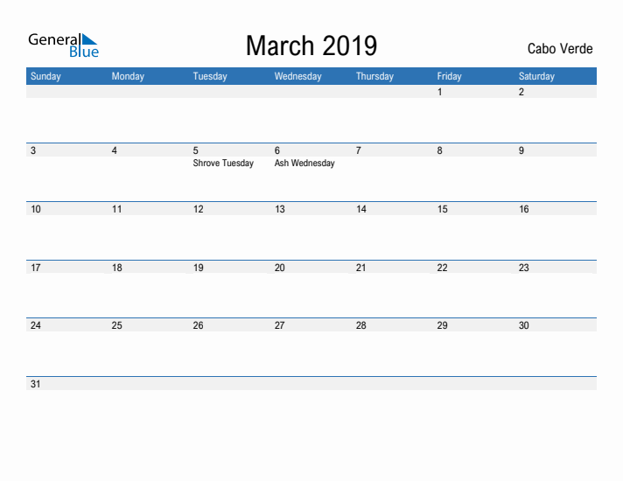623x481 pixels.
Task: Select day 27 in the calendar
Action: pos(280,325)
